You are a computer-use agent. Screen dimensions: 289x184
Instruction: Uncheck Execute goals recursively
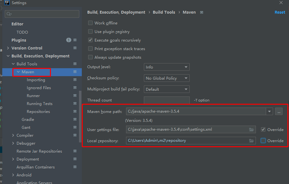[90, 40]
